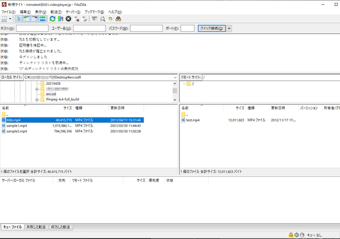340x239 pixels.
Task: Open the 転送 menu
Action: [56, 12]
